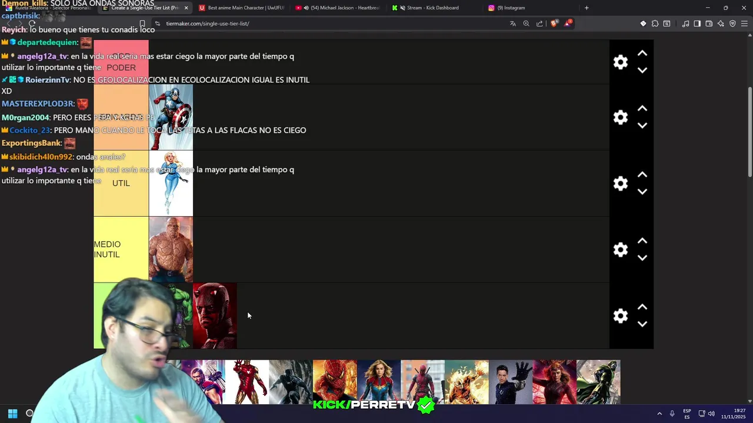753x423 pixels.
Task: Click the bookmark icon beside the address bar
Action: [x=142, y=23]
